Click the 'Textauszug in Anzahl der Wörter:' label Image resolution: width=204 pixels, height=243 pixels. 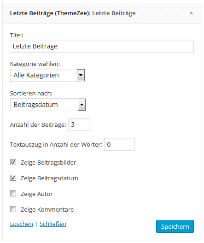coord(56,145)
